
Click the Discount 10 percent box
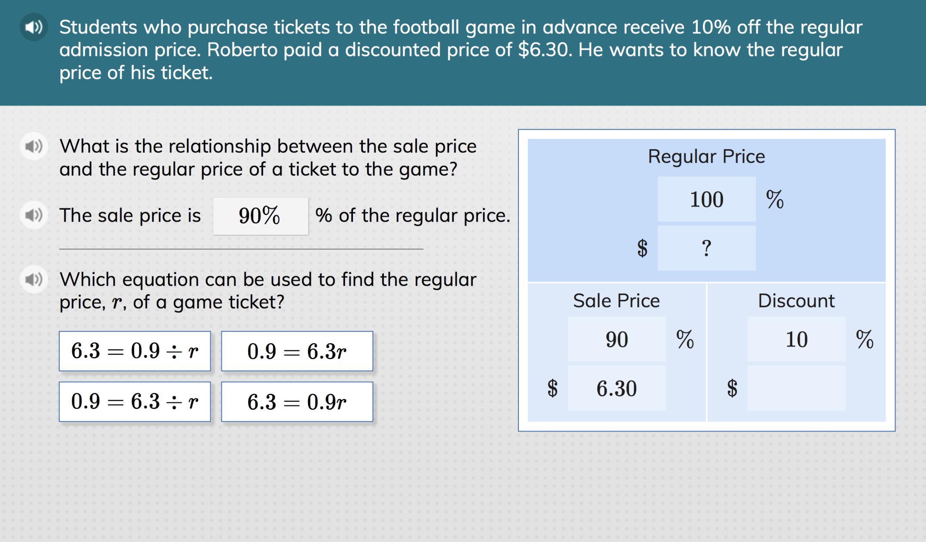point(796,339)
